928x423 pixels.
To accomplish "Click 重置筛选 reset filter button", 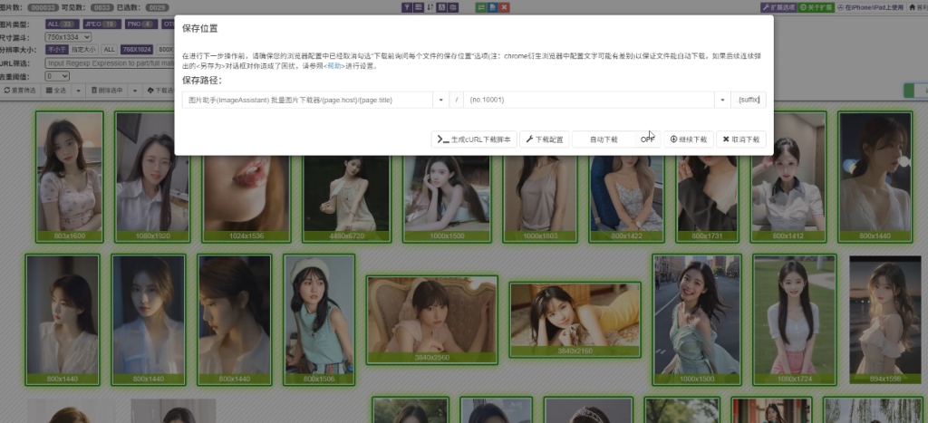I will coord(21,91).
